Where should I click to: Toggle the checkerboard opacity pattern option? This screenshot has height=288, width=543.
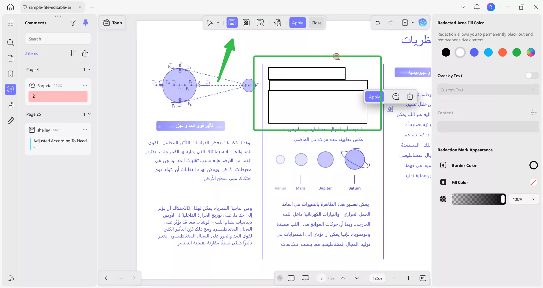(x=443, y=199)
